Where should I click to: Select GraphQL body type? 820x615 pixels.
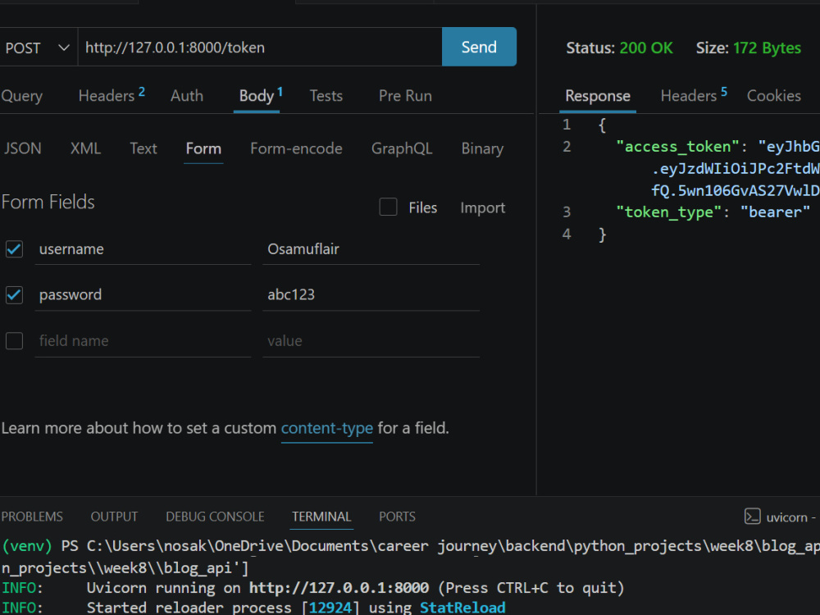[x=402, y=148]
